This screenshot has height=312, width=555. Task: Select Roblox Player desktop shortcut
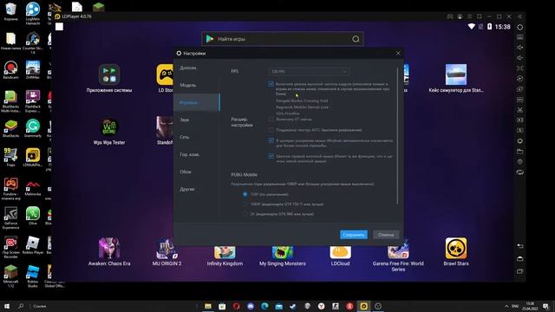pos(33,245)
